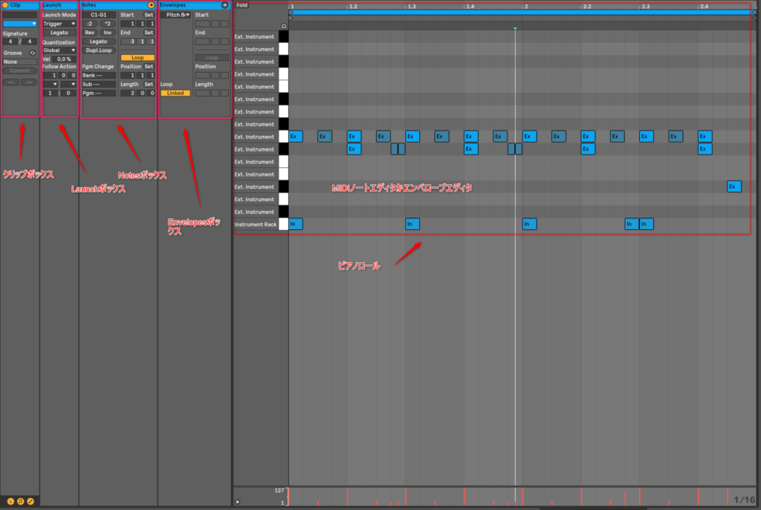Click the Show/Hide Envelopes box icon
Image resolution: width=761 pixels, height=510 pixels.
tap(30, 501)
